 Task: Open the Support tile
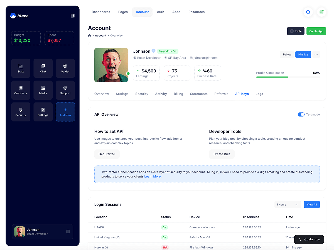[x=65, y=90]
